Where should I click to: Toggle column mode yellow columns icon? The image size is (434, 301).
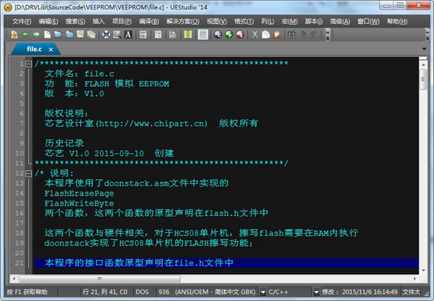(187, 35)
